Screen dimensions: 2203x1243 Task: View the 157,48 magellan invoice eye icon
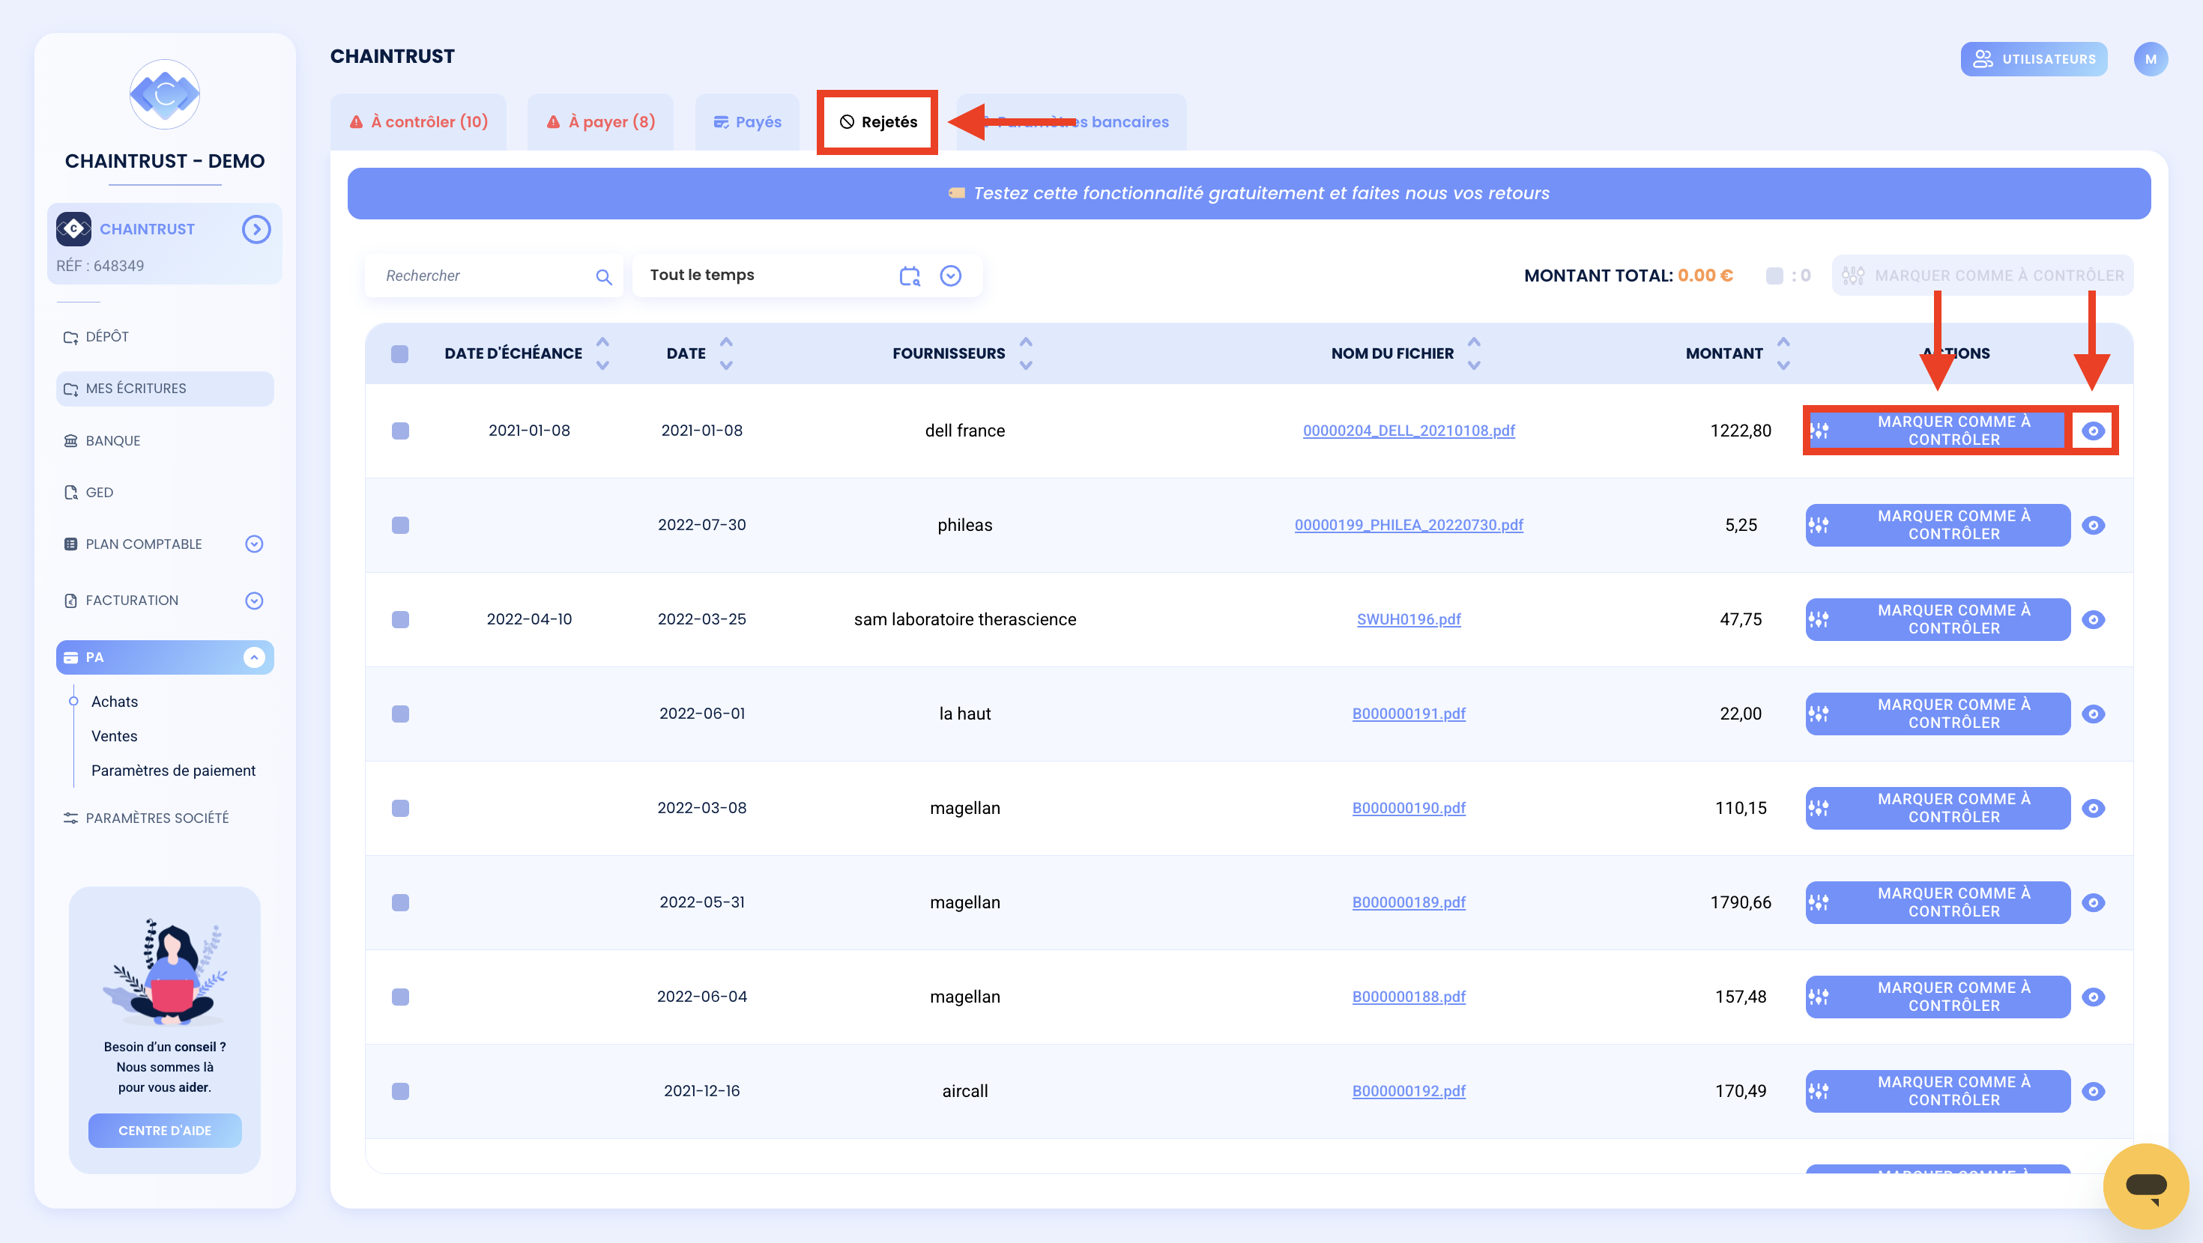click(2093, 997)
